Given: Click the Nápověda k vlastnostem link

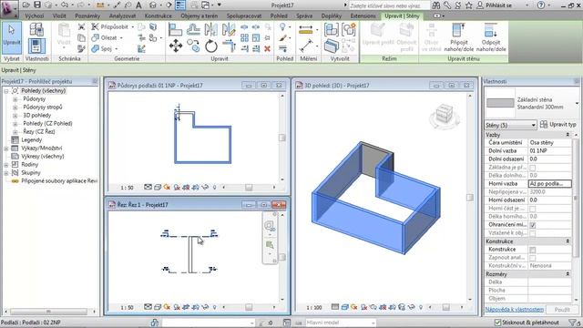Looking at the screenshot, I should pyautogui.click(x=514, y=310).
